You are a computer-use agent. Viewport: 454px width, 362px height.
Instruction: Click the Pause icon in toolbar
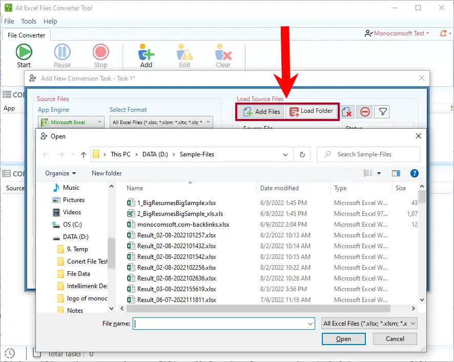coord(62,52)
